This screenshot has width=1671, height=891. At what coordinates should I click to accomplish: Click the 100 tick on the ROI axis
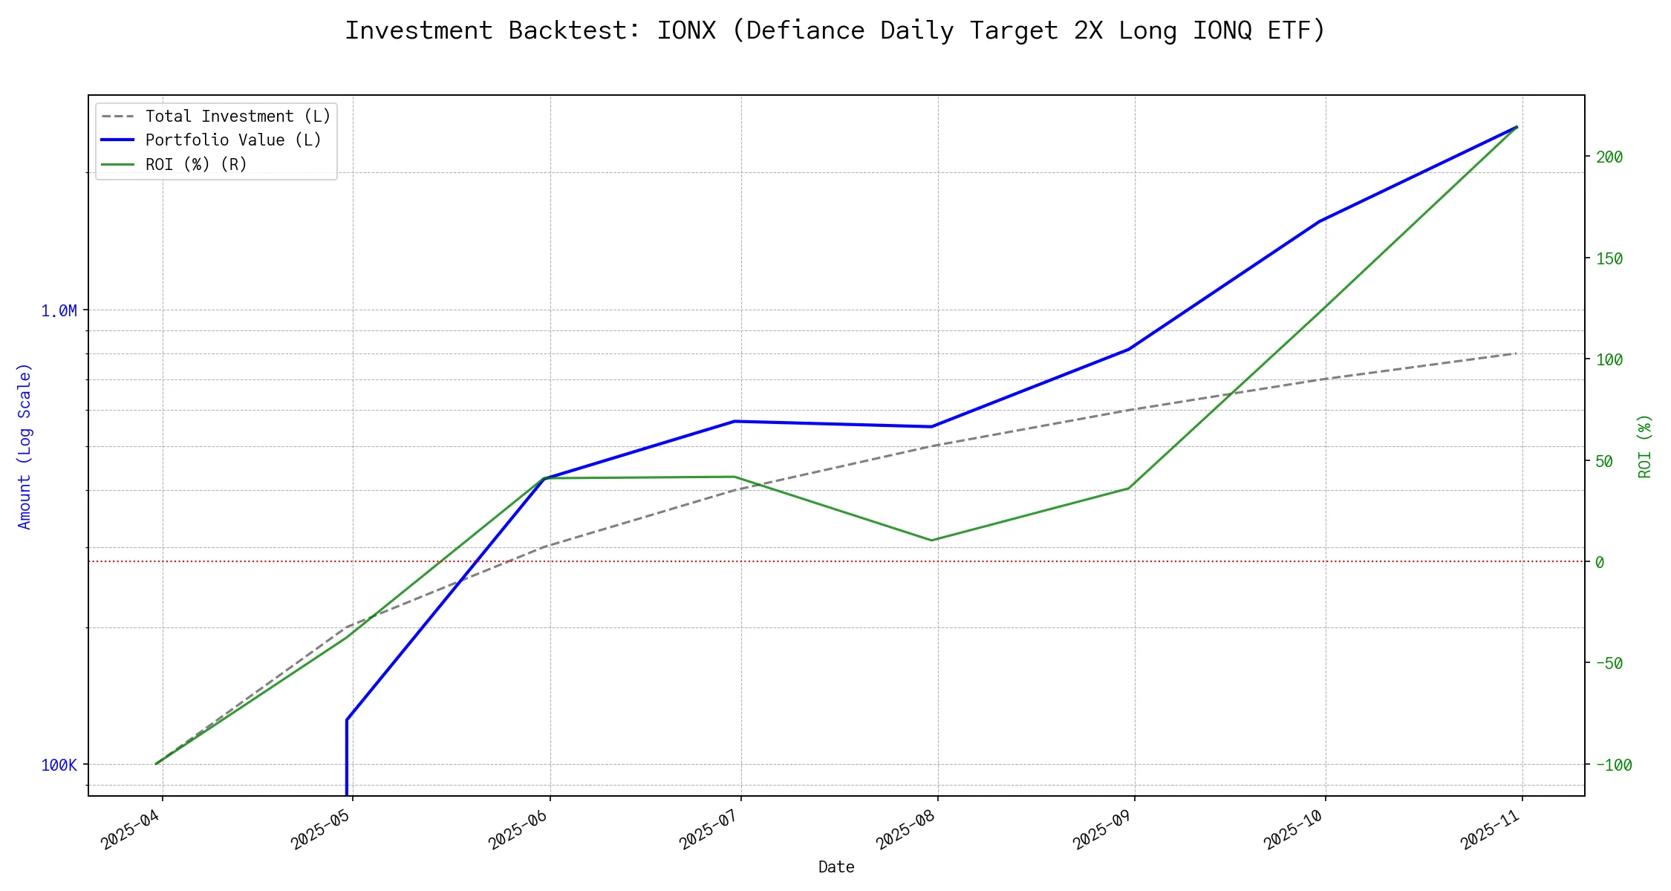pos(1609,360)
